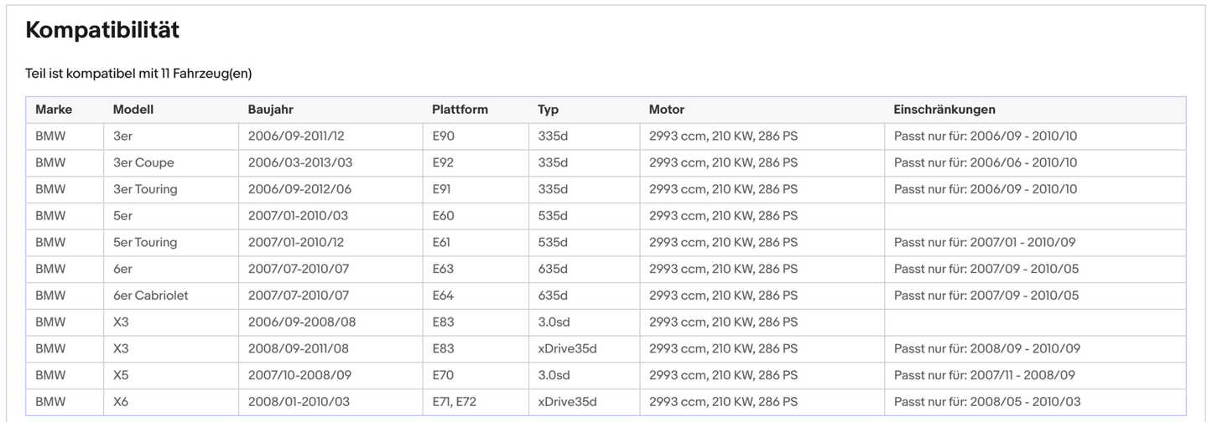Click the X6 model cell
The height and width of the screenshot is (422, 1212).
[x=121, y=402]
